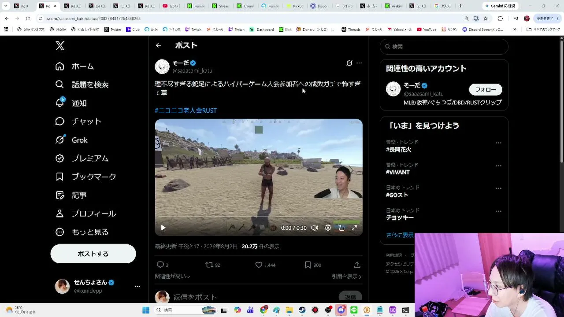The height and width of the screenshot is (317, 564).
Task: Go back with the post header arrow
Action: [159, 45]
